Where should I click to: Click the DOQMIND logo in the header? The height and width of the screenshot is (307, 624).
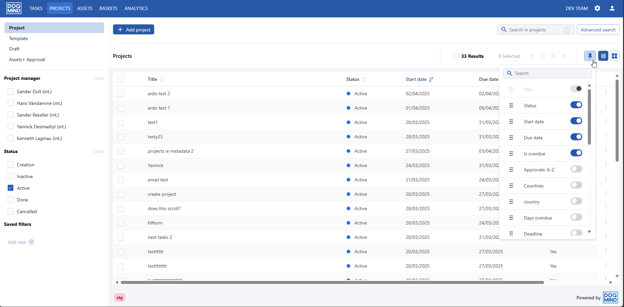tap(14, 8)
